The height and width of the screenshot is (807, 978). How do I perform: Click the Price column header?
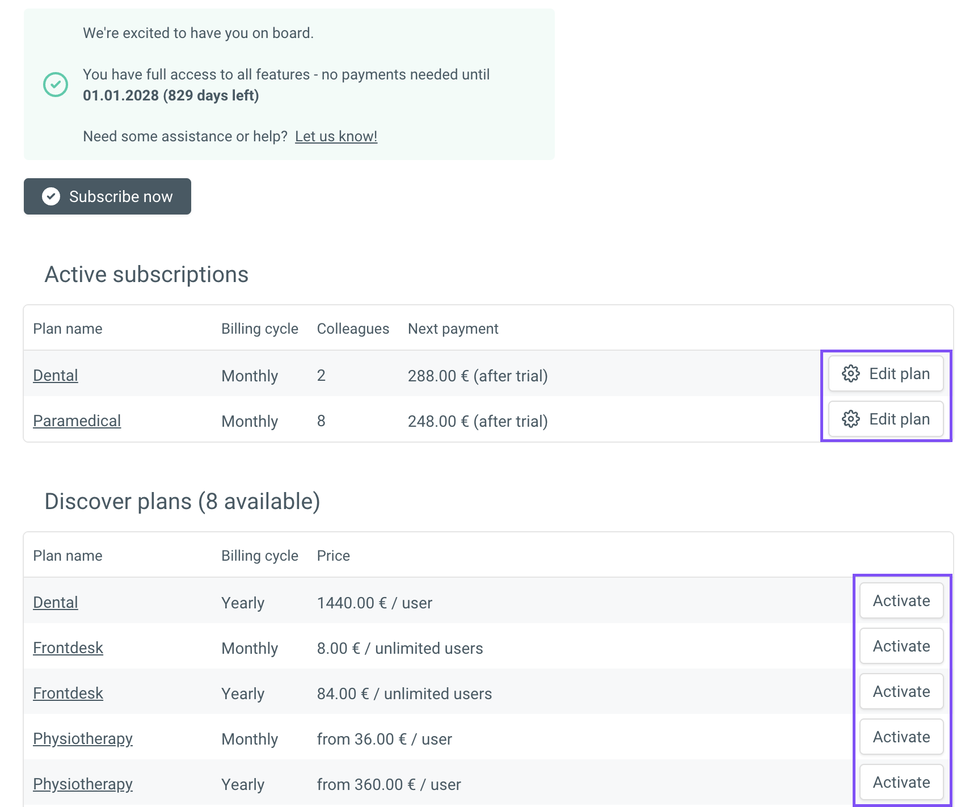tap(333, 556)
